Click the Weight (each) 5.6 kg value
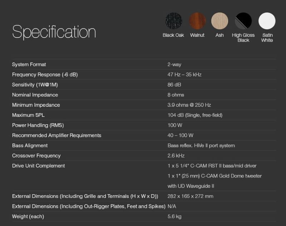The width and height of the screenshot is (286, 226). 174,217
